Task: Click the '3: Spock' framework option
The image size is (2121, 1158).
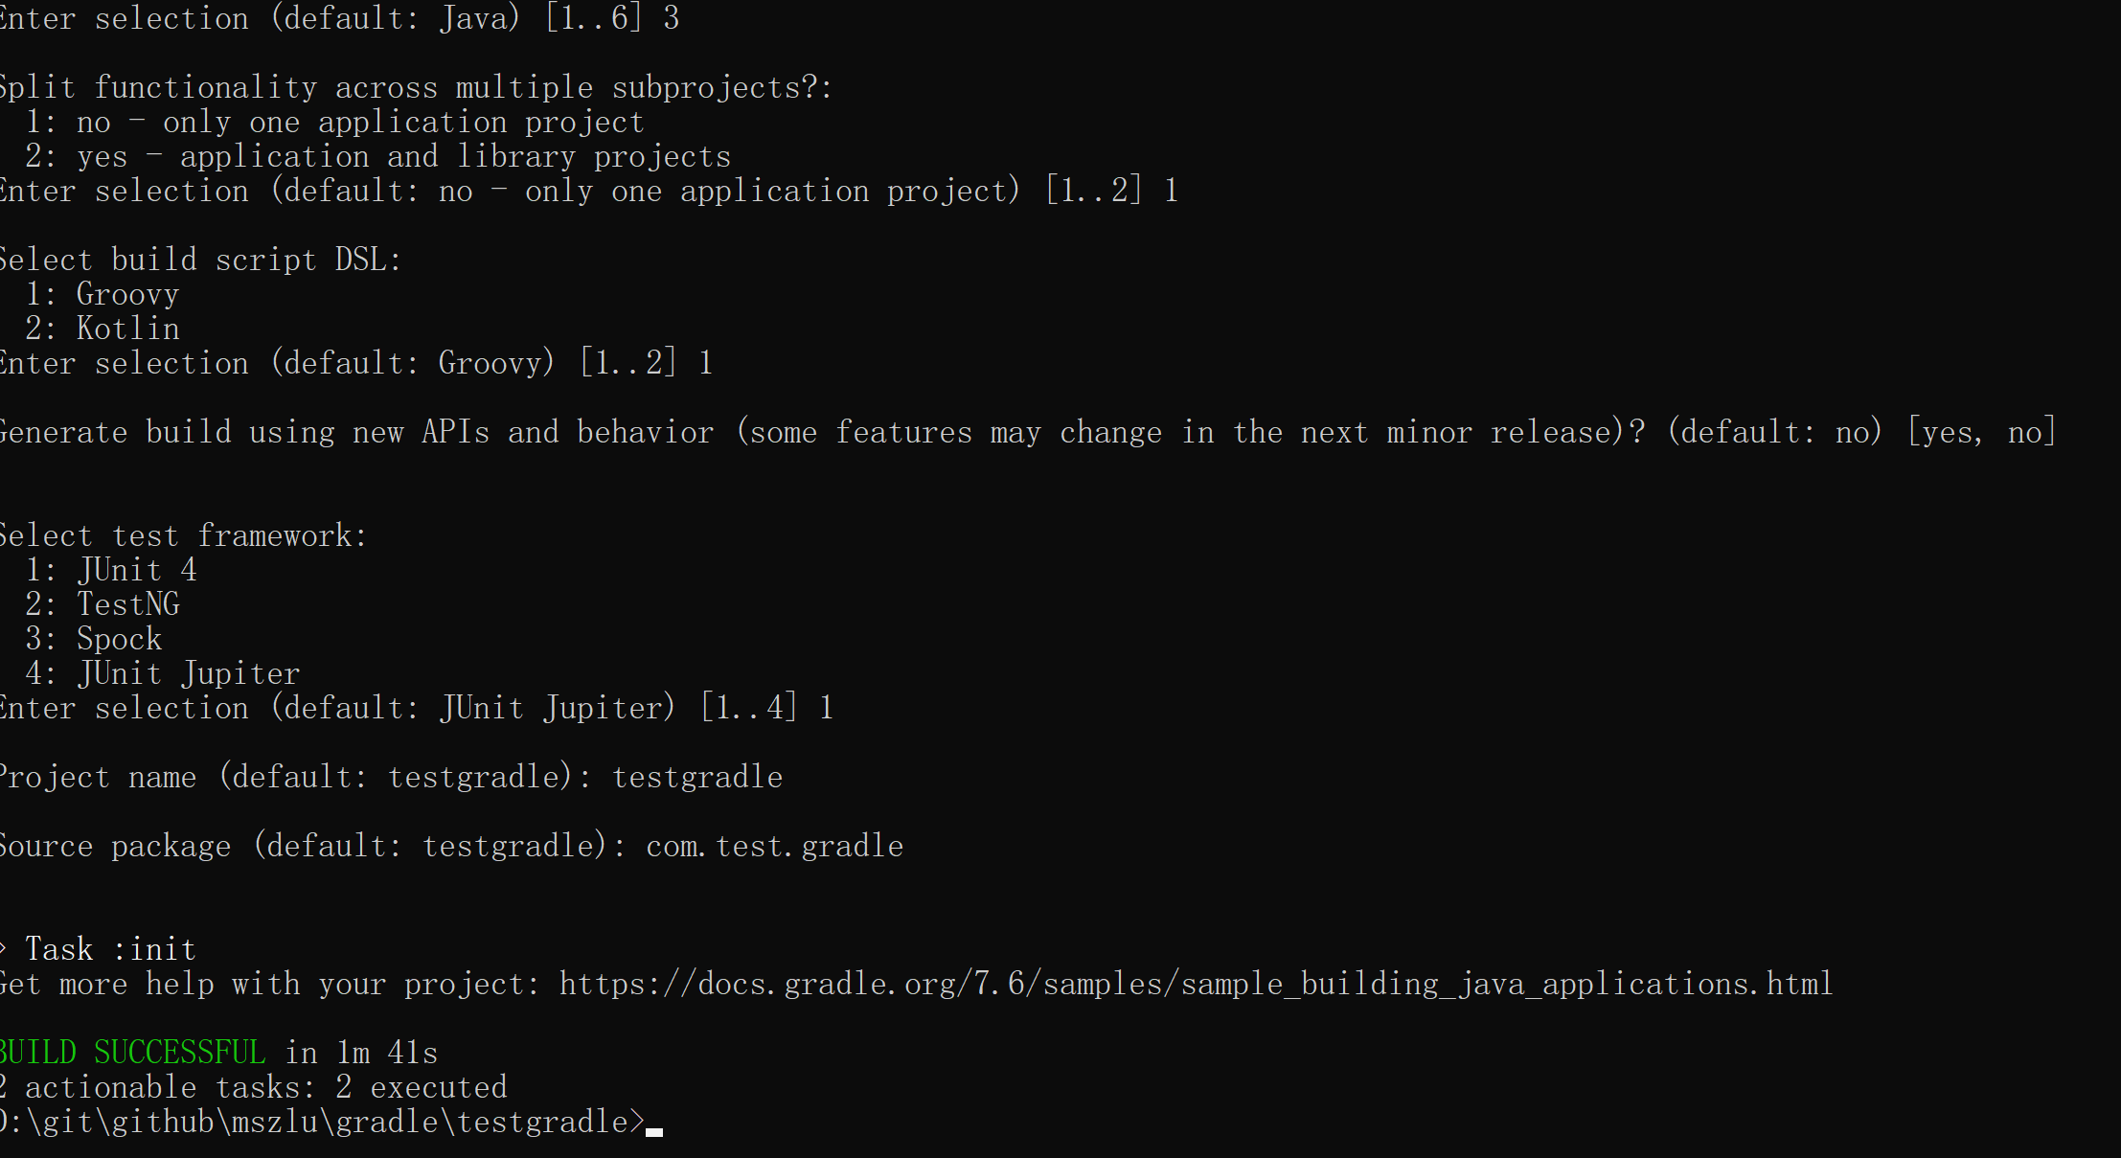Action: point(94,639)
